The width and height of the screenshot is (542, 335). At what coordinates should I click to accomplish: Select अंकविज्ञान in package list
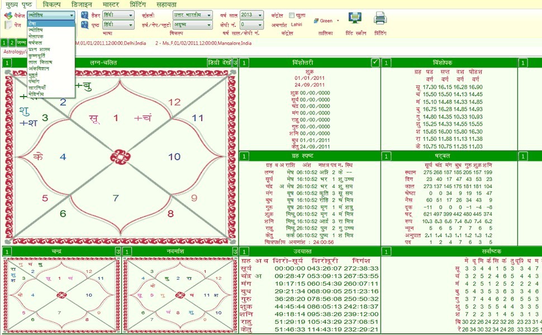(x=51, y=68)
